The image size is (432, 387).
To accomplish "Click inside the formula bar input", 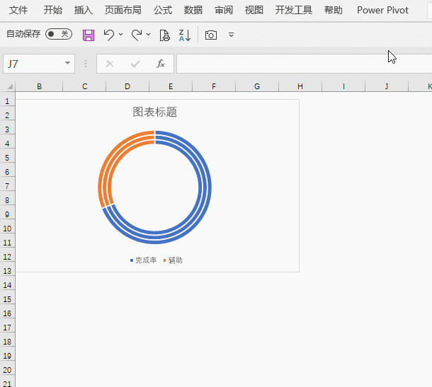I will pyautogui.click(x=304, y=64).
